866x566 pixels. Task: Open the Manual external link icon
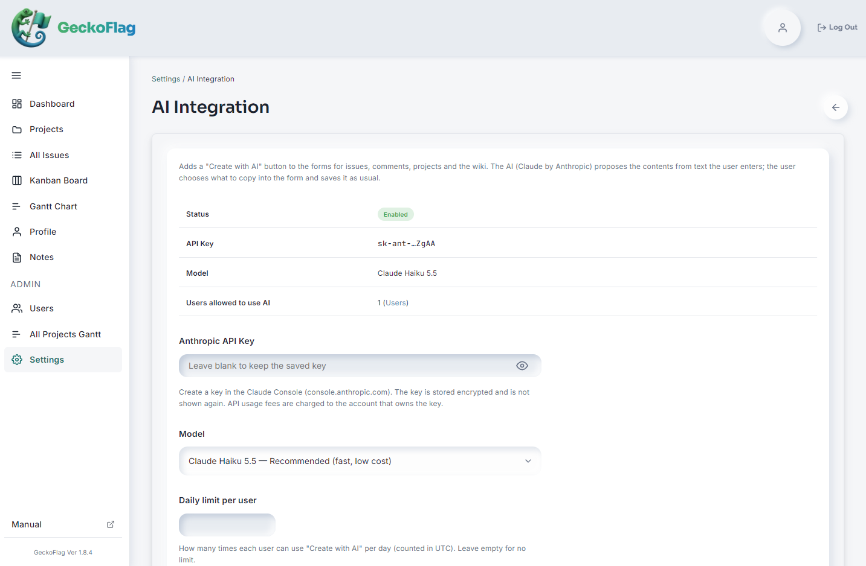111,524
